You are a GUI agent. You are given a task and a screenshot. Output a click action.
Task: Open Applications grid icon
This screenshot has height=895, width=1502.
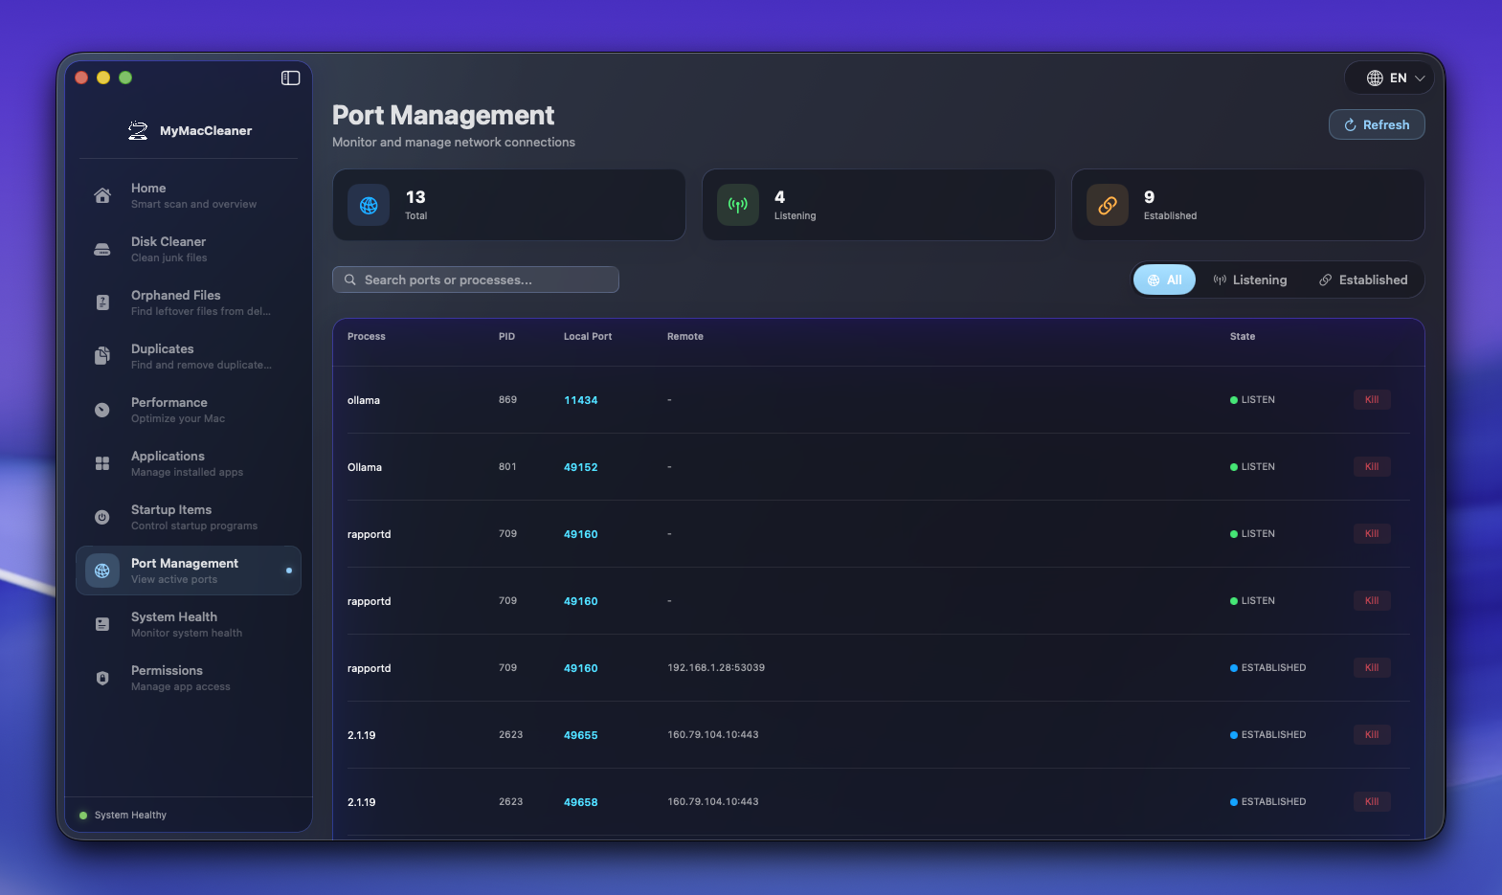point(102,463)
